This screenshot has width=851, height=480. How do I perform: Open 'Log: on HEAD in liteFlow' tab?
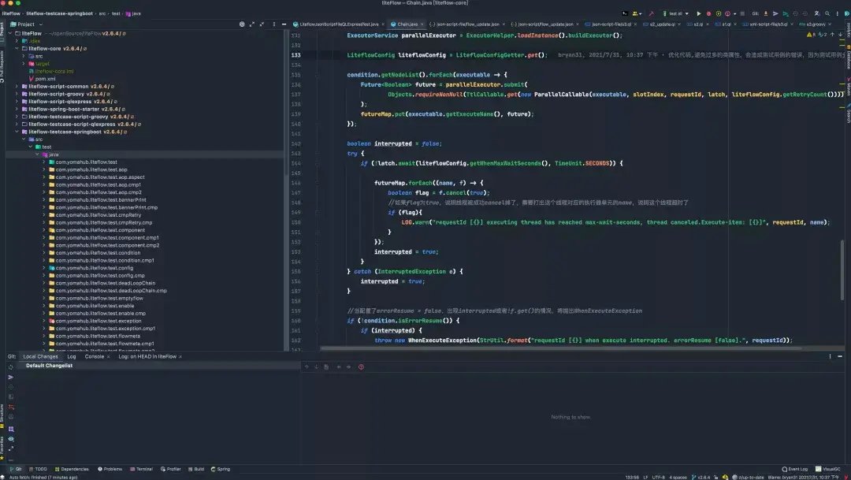pos(147,357)
